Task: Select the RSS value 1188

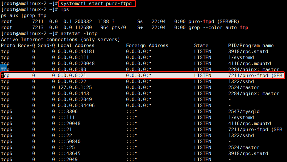Action: click(103, 21)
